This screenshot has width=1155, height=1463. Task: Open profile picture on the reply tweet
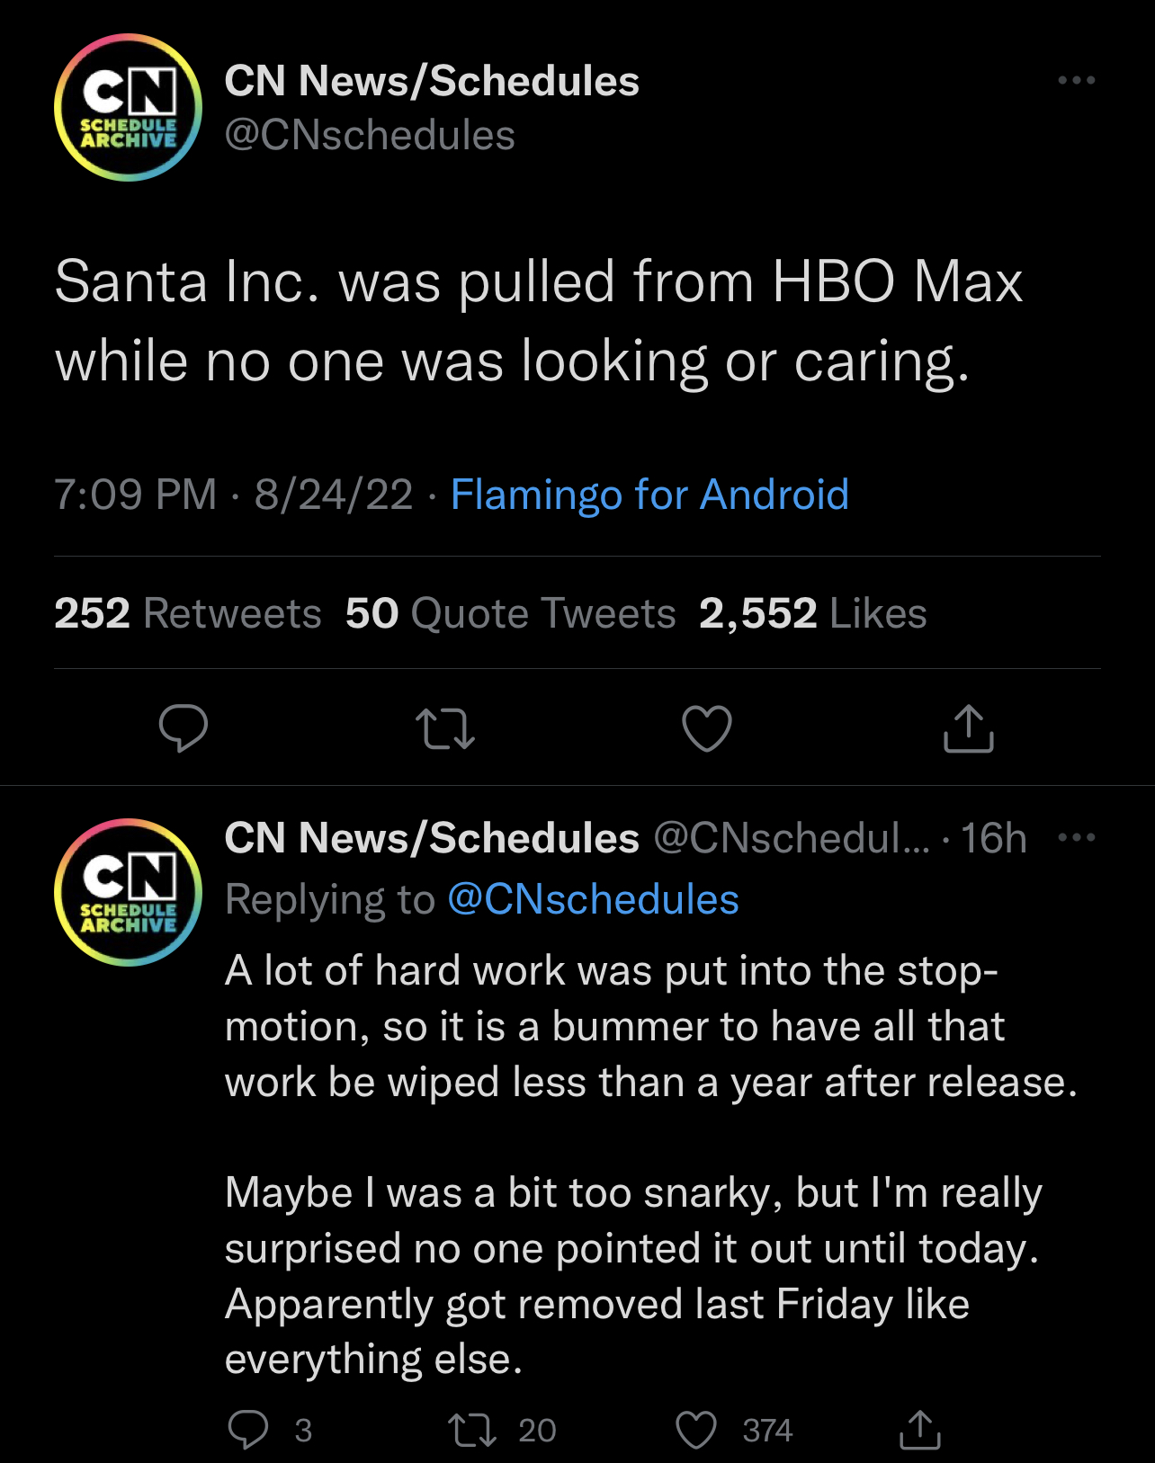(128, 892)
